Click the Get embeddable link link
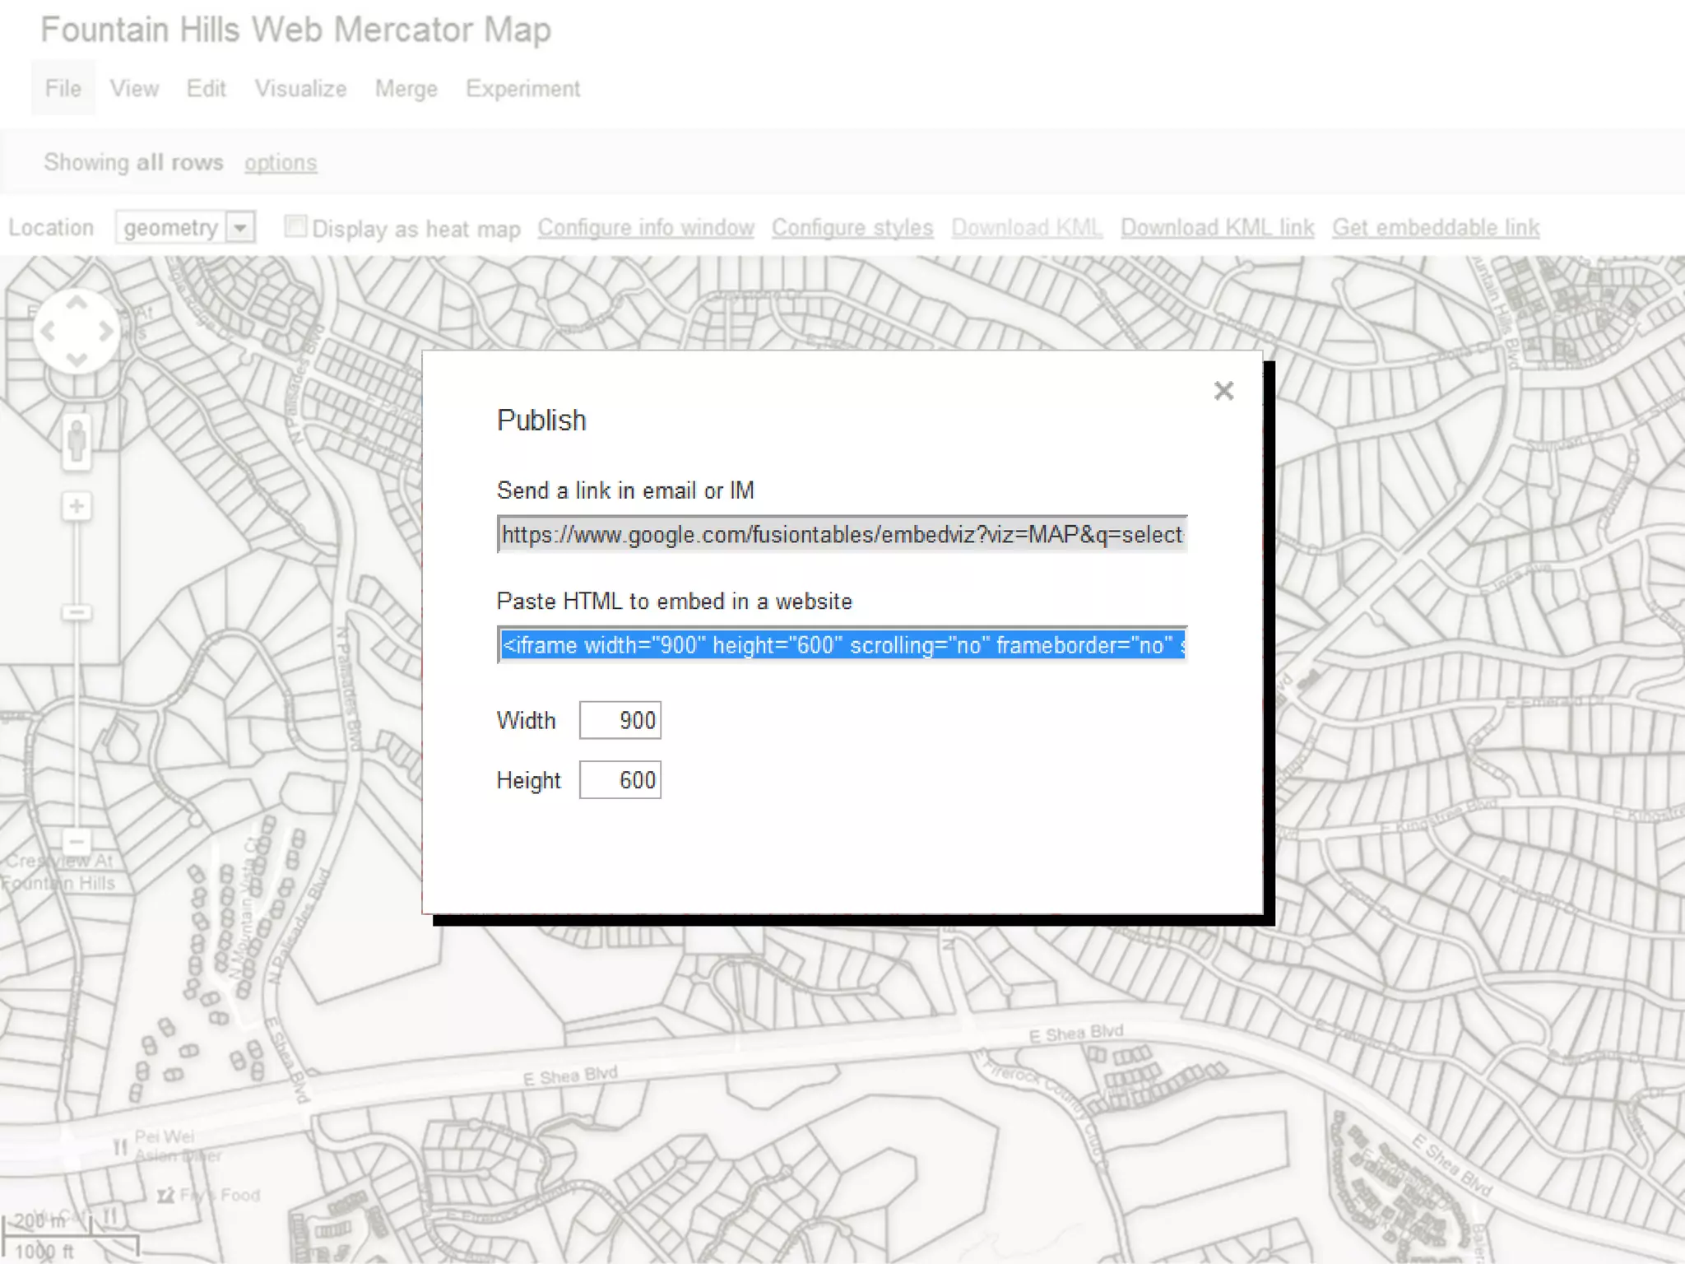This screenshot has width=1685, height=1264. pyautogui.click(x=1436, y=228)
